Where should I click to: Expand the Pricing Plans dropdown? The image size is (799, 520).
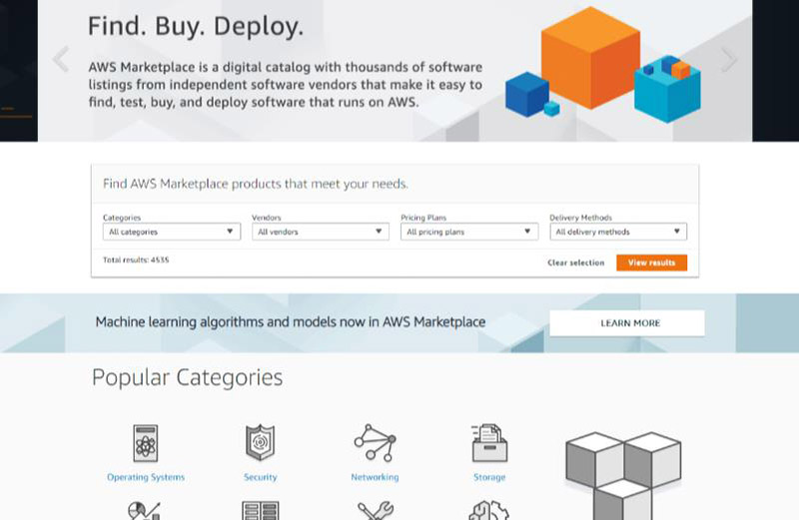pos(469,232)
